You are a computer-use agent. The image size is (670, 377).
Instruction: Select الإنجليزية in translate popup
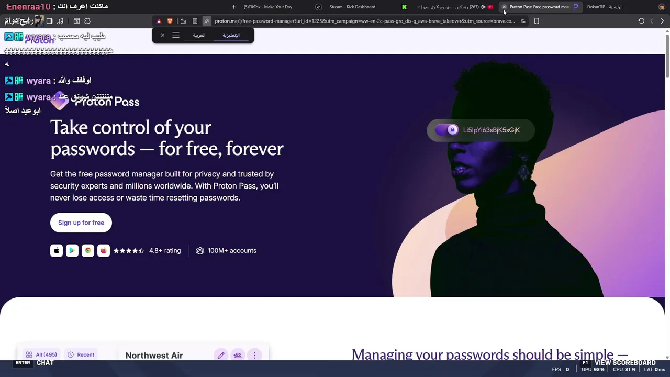click(x=231, y=35)
